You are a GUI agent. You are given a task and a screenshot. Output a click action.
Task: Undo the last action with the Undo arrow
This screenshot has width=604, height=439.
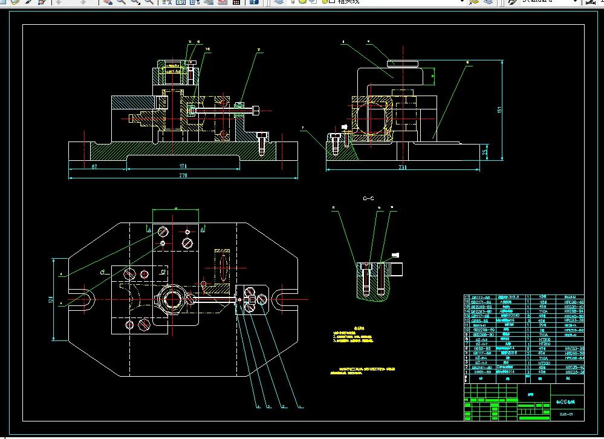coord(59,2)
